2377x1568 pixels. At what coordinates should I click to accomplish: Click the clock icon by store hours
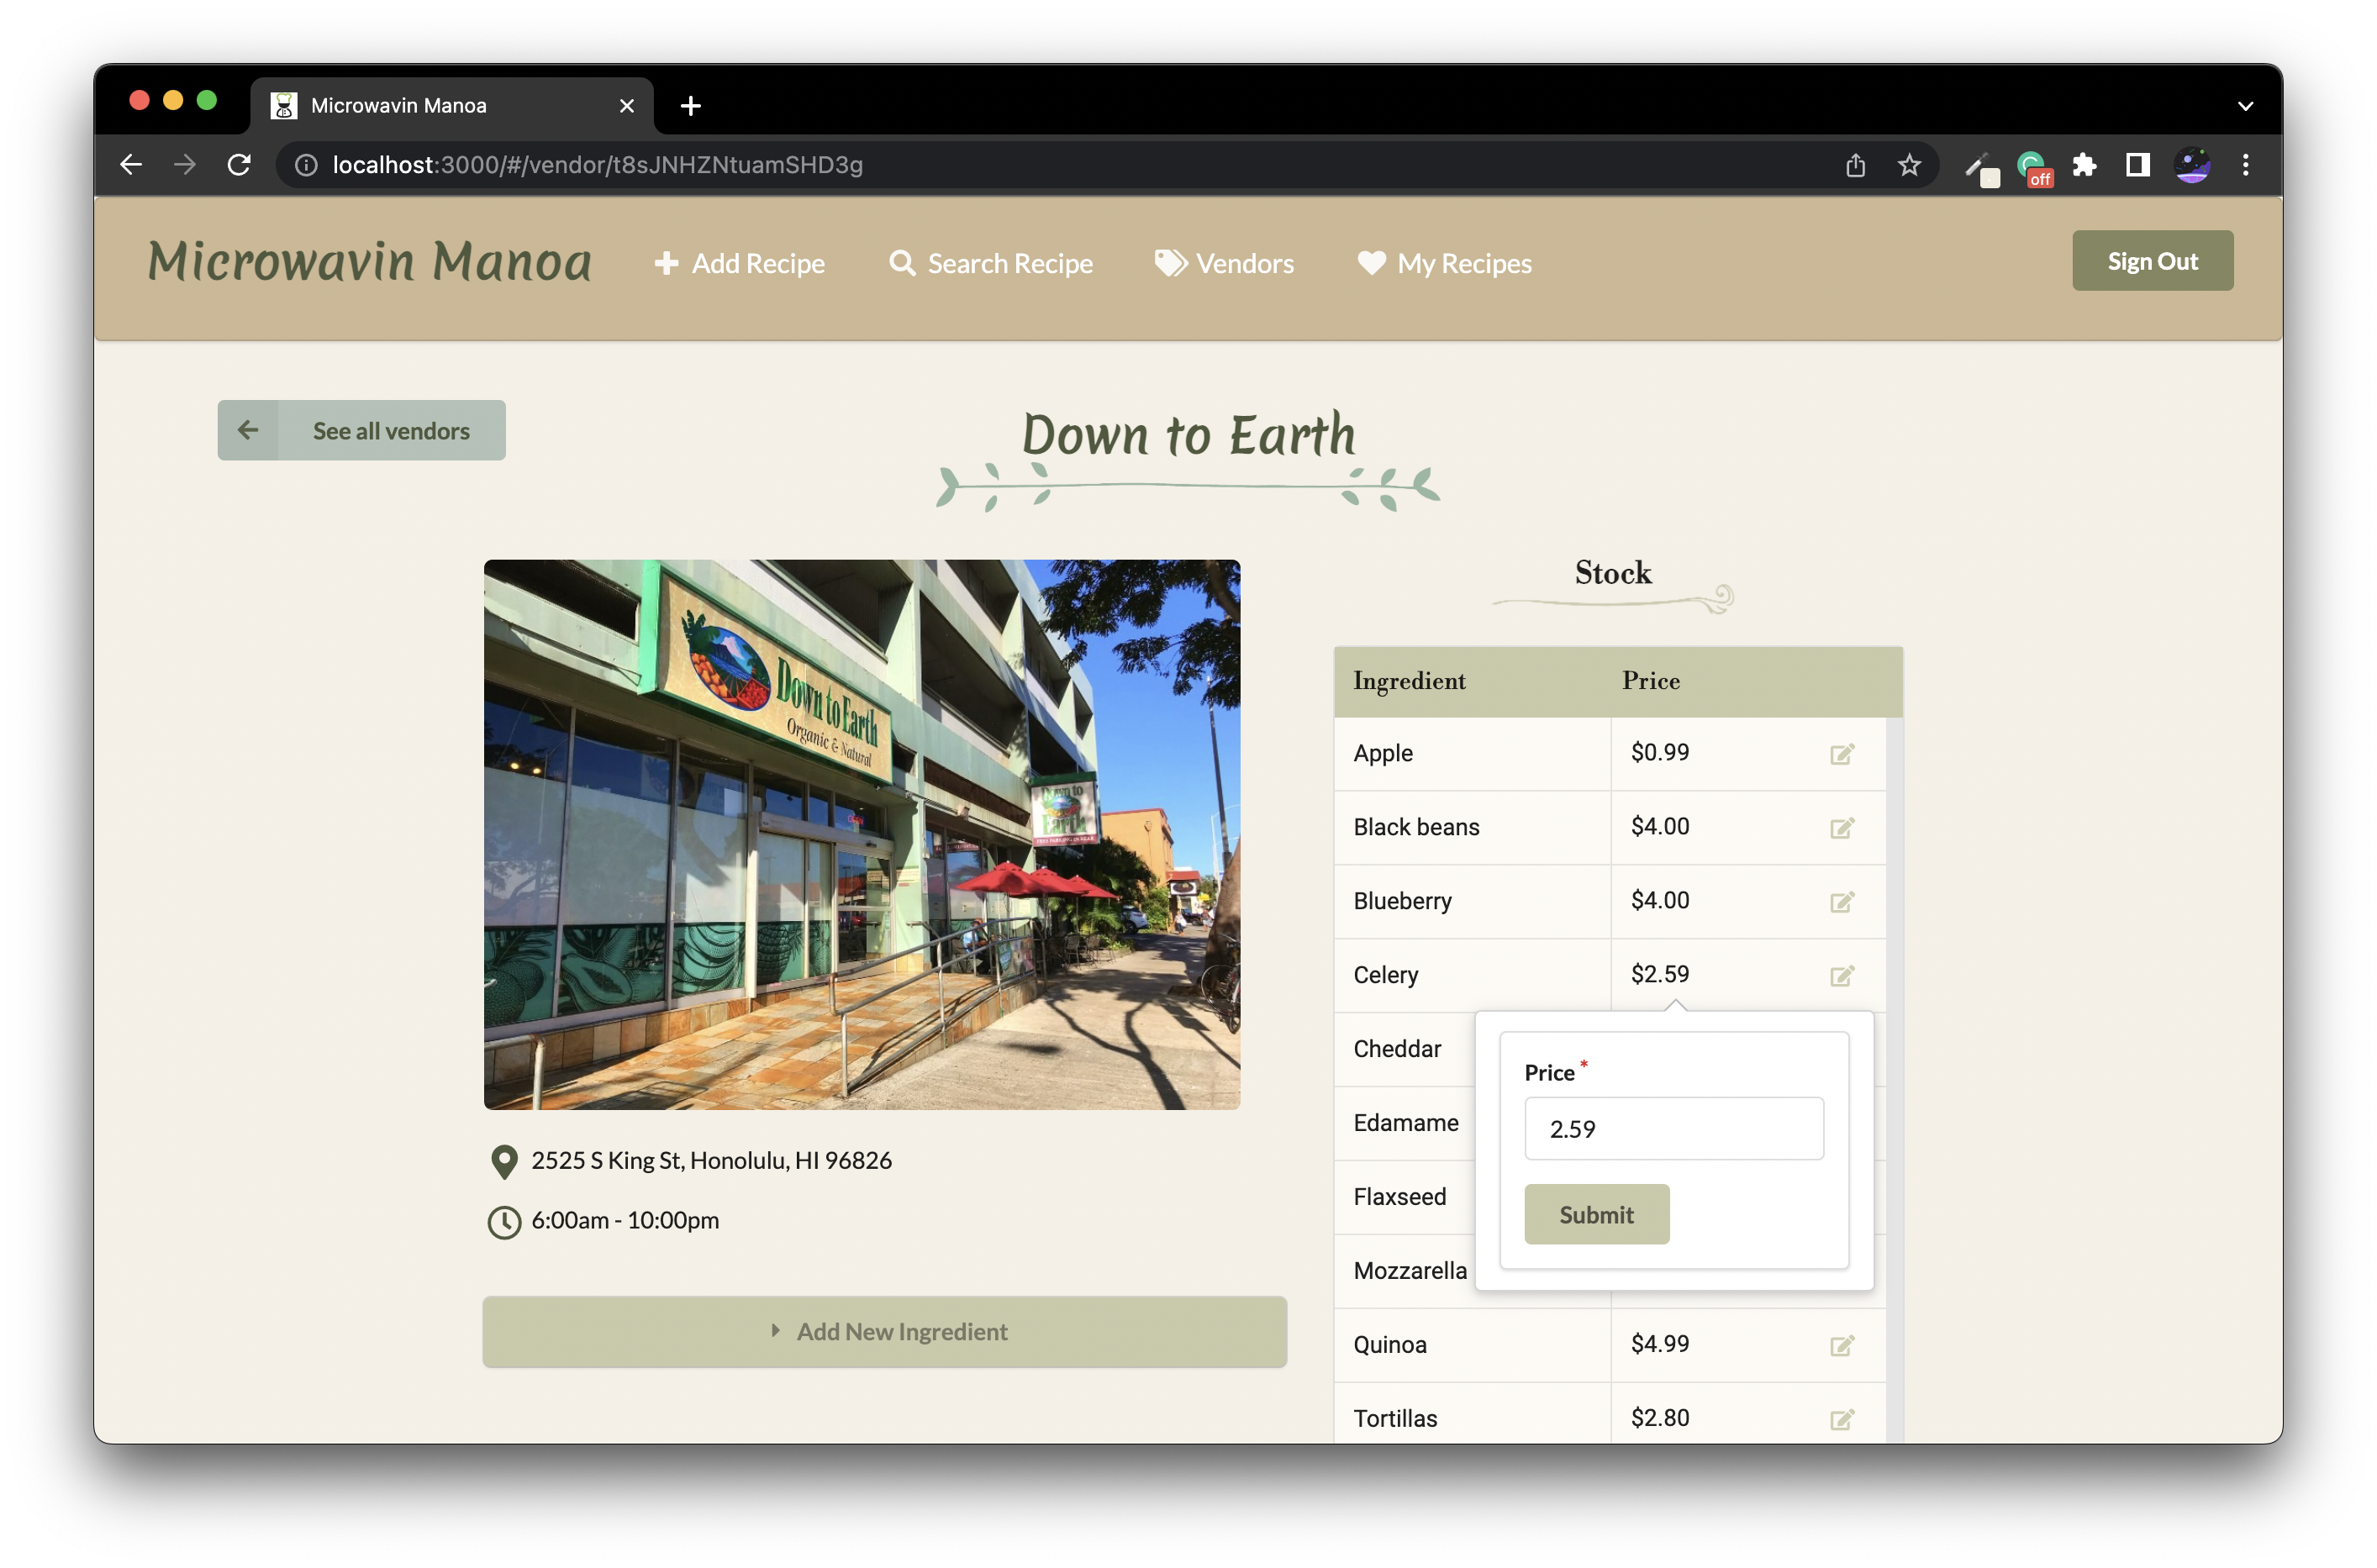click(505, 1222)
